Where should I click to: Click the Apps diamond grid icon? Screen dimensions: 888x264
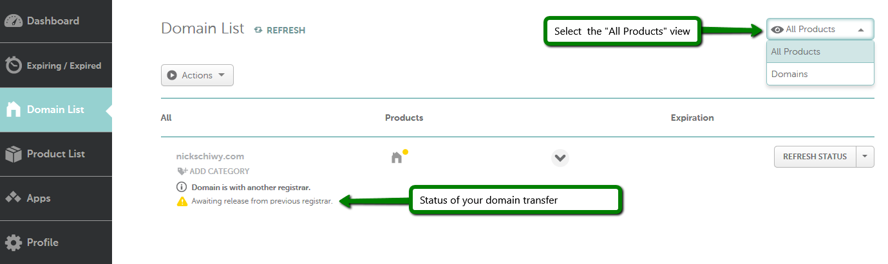click(14, 198)
